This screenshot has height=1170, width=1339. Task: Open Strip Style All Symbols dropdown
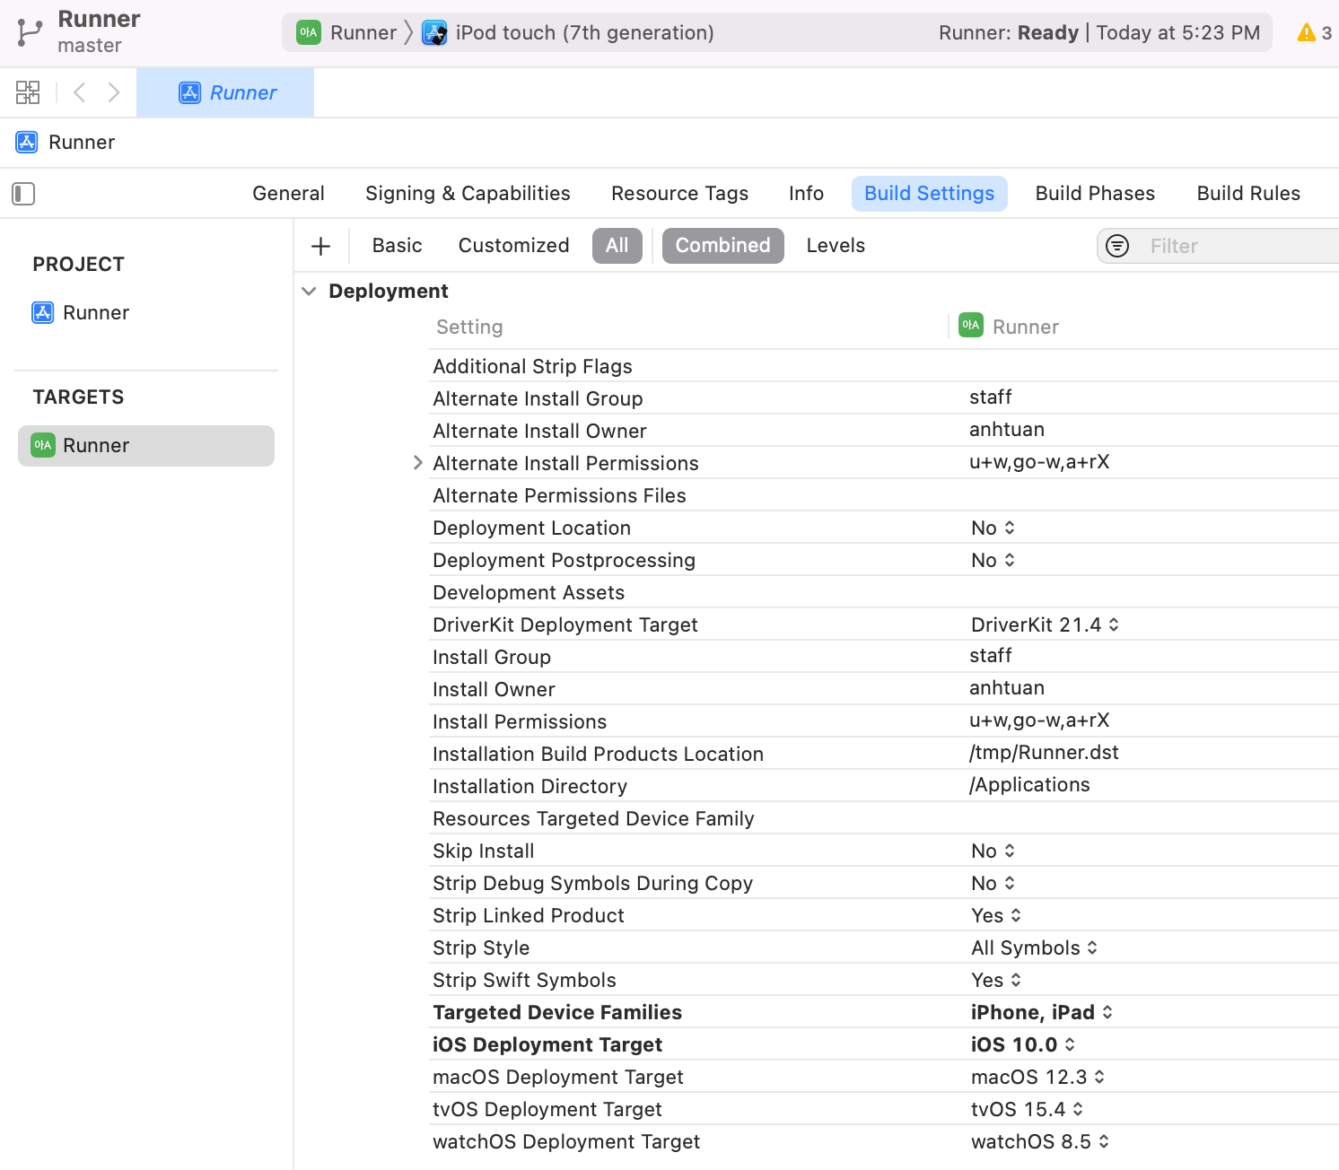click(x=1034, y=948)
